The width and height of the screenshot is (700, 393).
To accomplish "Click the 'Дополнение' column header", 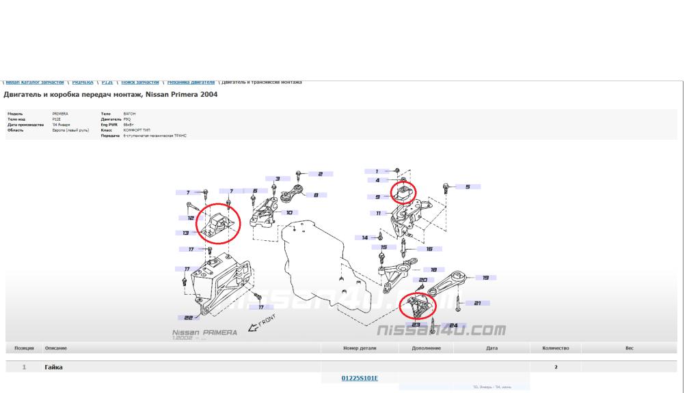I will coord(427,348).
